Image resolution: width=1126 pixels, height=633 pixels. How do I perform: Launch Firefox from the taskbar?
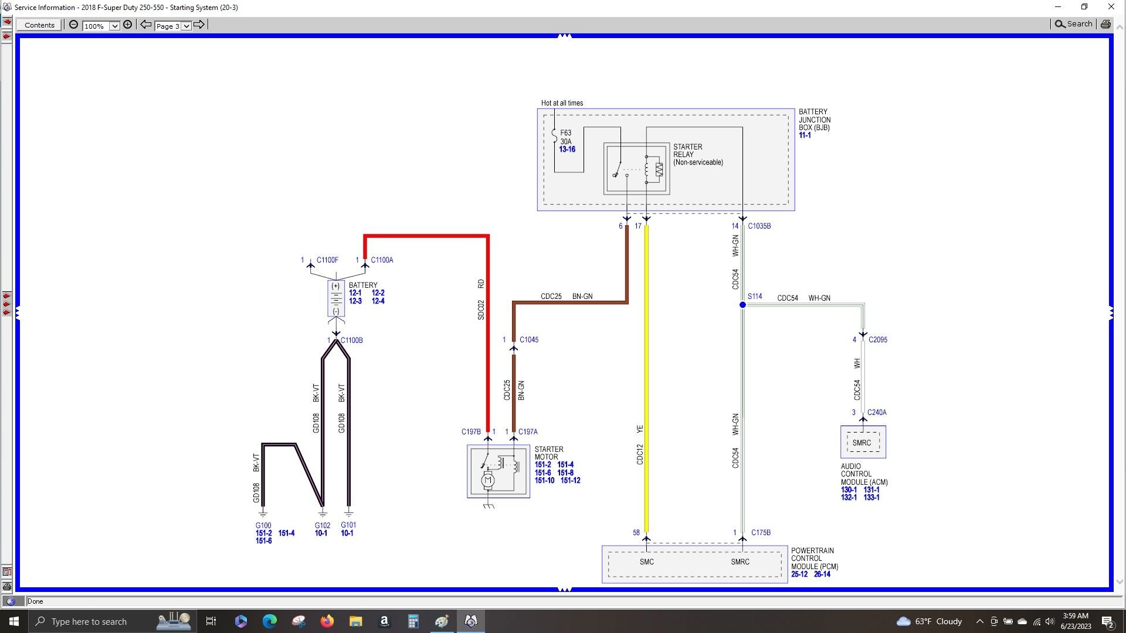coord(327,621)
